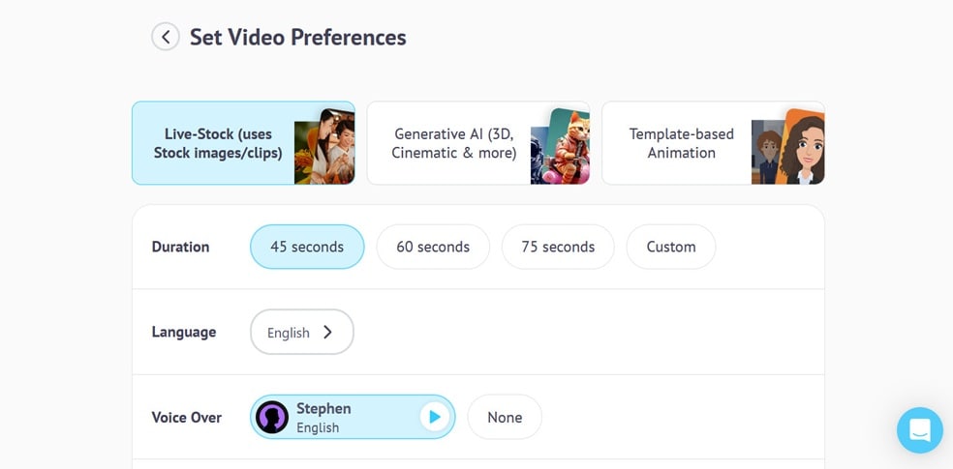Screen dimensions: 953x469
Task: Go back using the arrow icon
Action: point(166,38)
